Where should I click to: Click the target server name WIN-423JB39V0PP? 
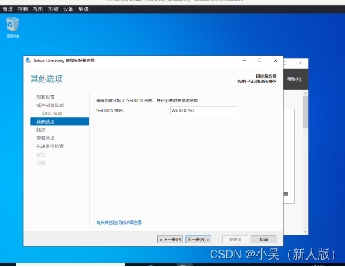(256, 81)
